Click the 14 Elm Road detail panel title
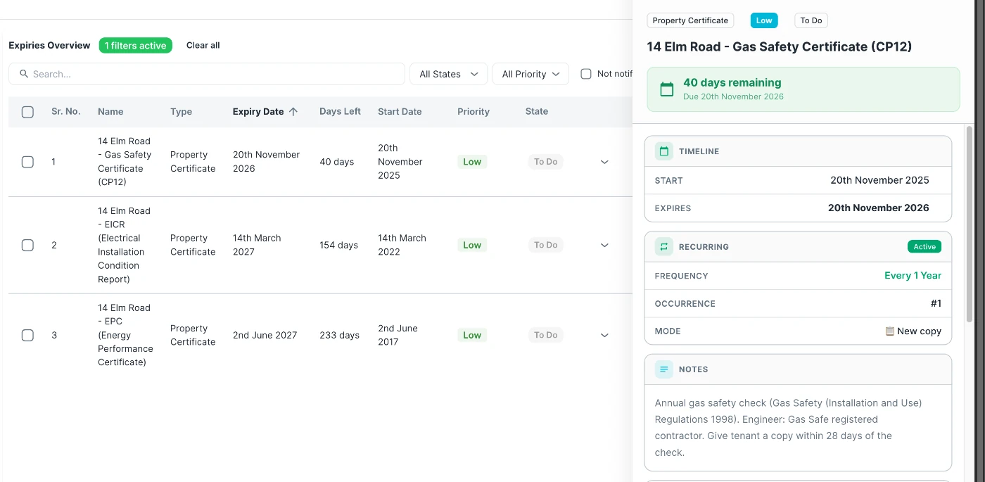This screenshot has height=482, width=985. tap(780, 47)
